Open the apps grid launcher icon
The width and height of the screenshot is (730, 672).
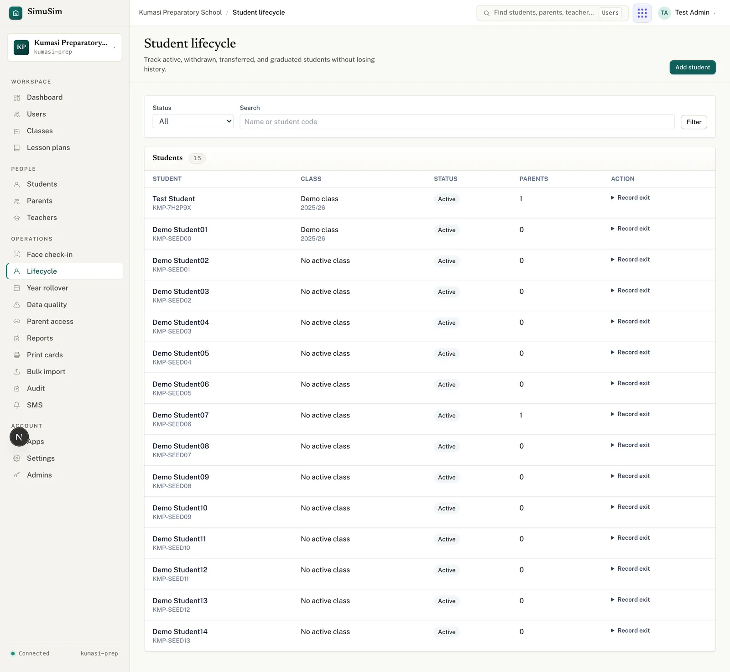642,13
